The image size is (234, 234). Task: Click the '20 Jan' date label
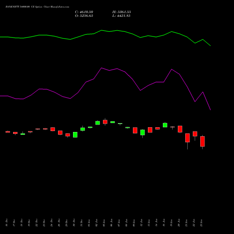click(x=179, y=223)
